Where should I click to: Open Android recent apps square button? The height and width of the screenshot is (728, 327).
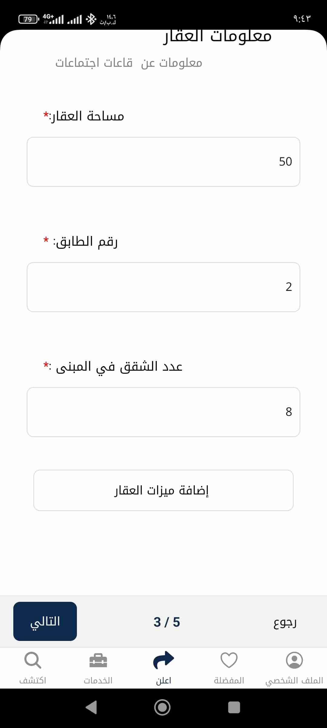pyautogui.click(x=234, y=707)
